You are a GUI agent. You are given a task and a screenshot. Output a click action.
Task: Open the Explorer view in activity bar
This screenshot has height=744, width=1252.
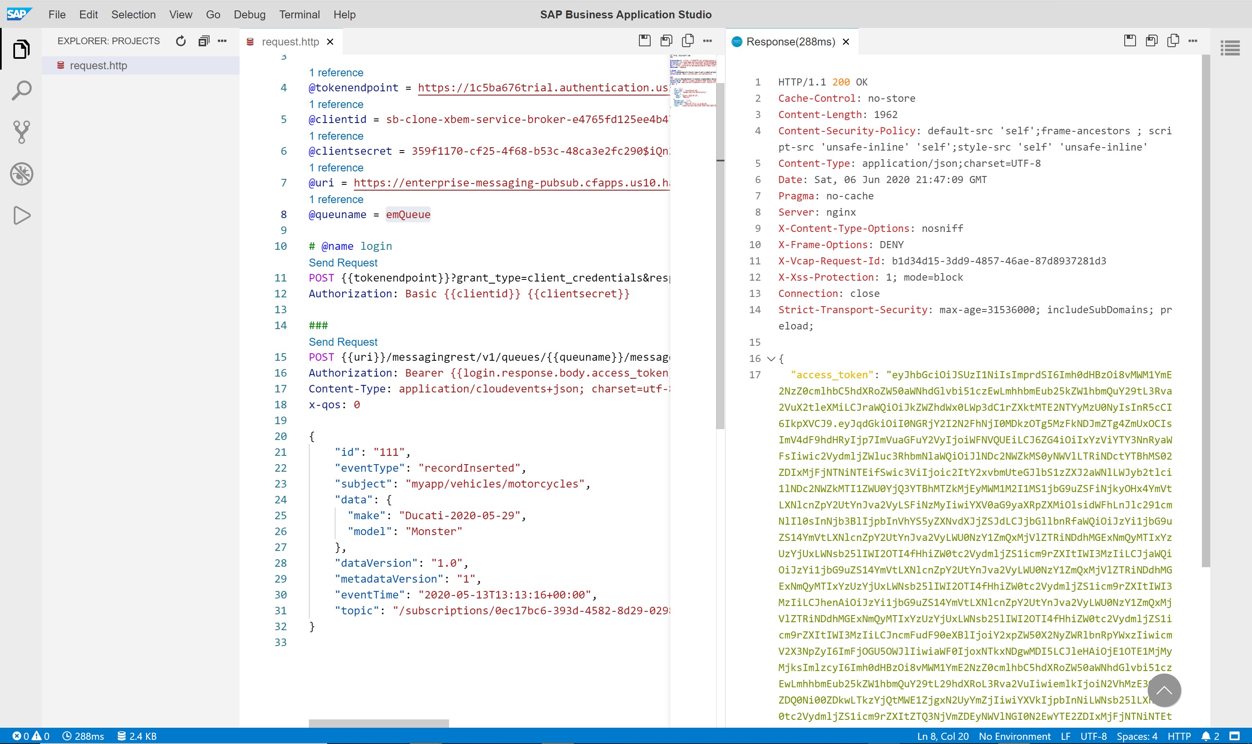[x=21, y=49]
